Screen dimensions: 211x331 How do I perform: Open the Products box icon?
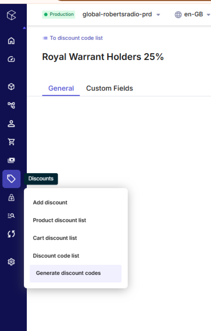point(11,86)
